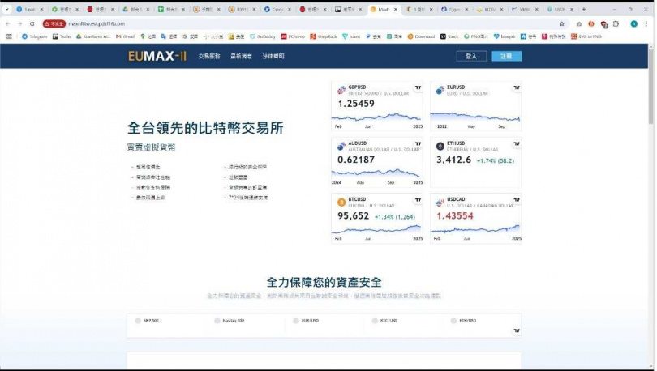
Task: Click the flag icon in USDCAD widget
Action: 440,203
